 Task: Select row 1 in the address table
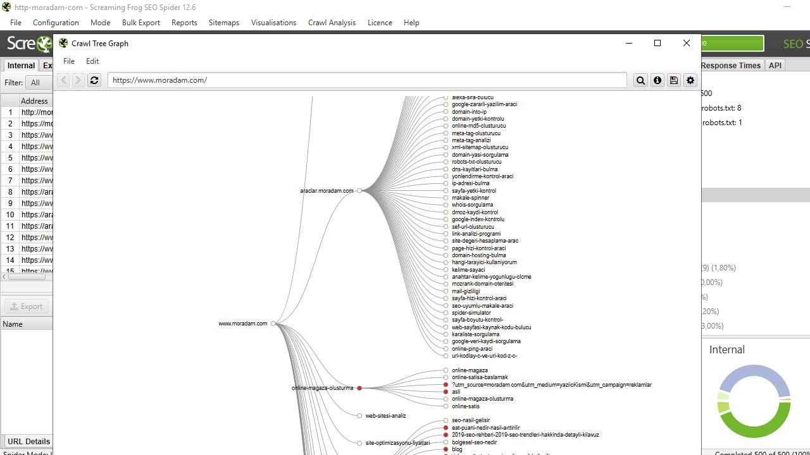point(27,112)
